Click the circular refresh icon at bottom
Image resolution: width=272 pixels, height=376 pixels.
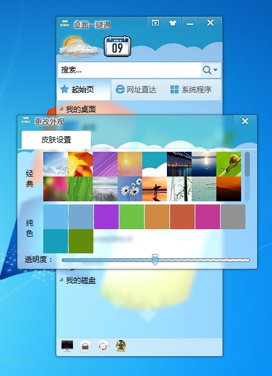(x=103, y=346)
